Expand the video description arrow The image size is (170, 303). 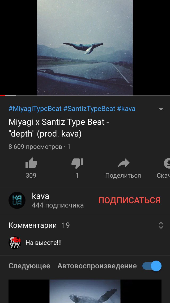[161, 109]
